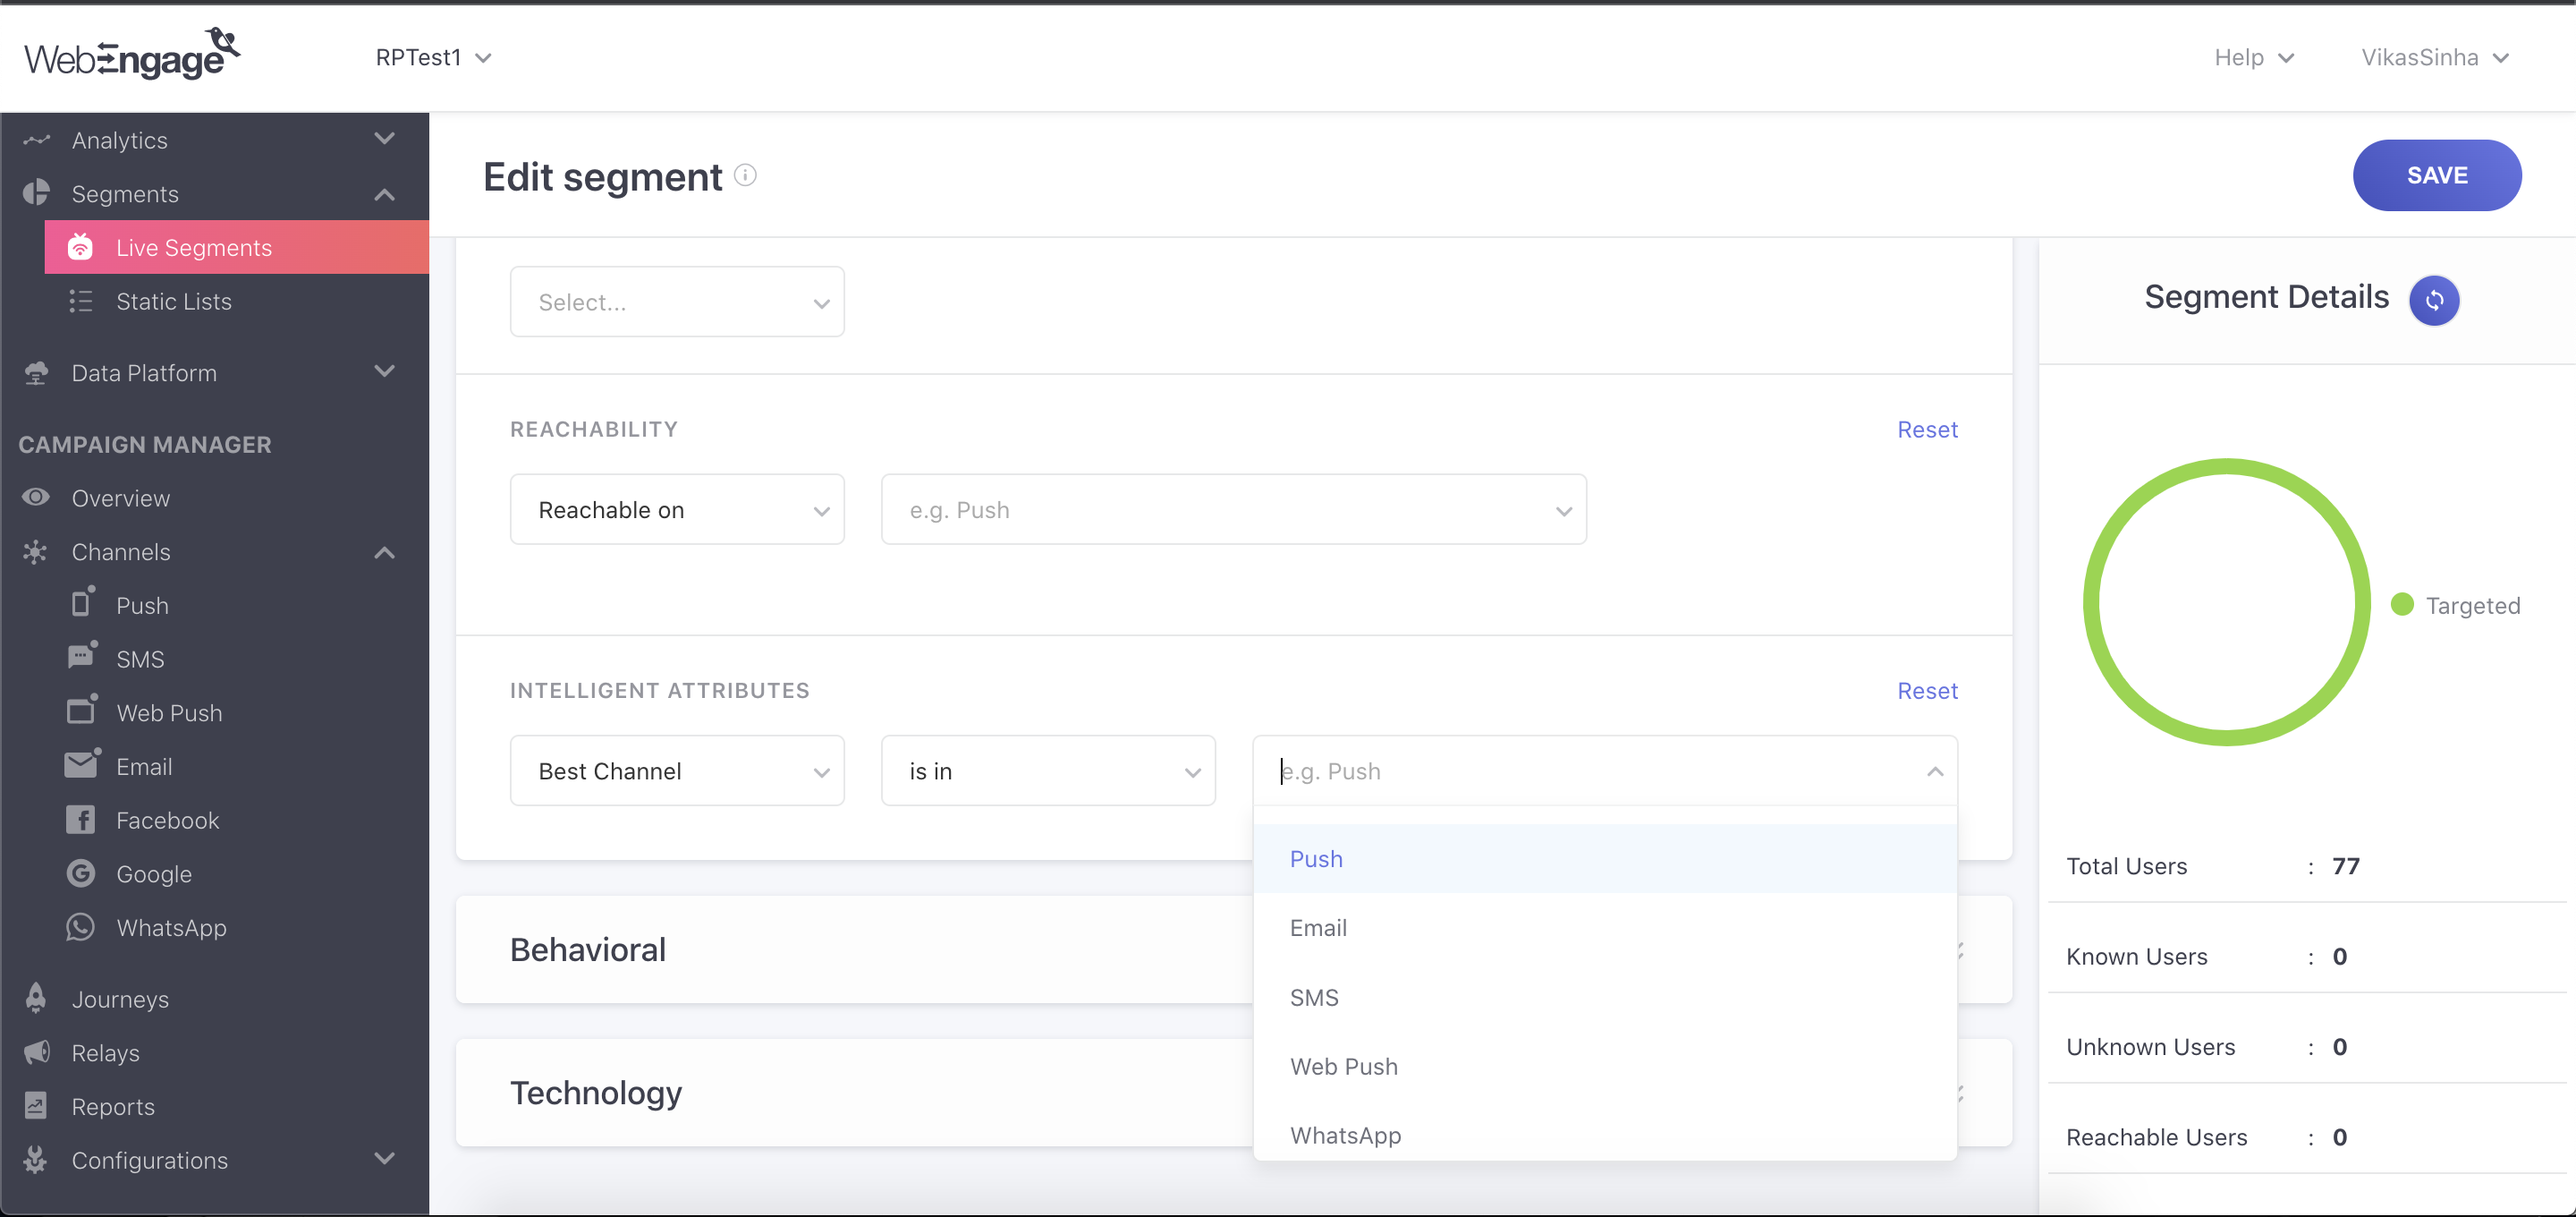Viewport: 2576px width, 1217px height.
Task: Click the WebEngage logo
Action: 132,56
